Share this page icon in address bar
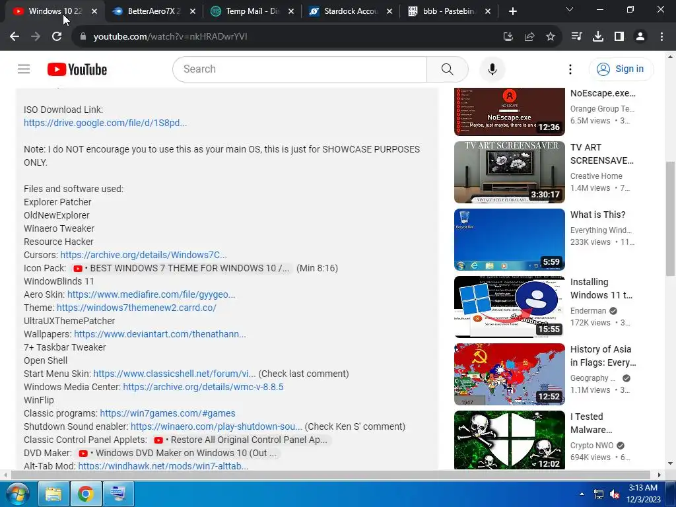676x507 pixels. point(529,37)
